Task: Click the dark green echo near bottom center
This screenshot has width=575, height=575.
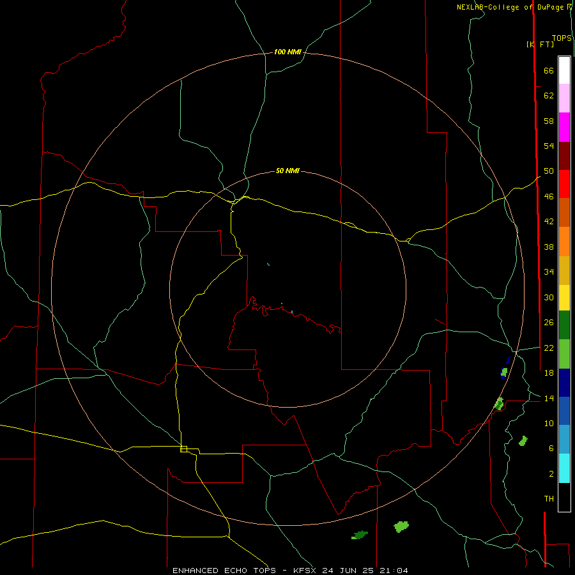Action: [x=360, y=535]
